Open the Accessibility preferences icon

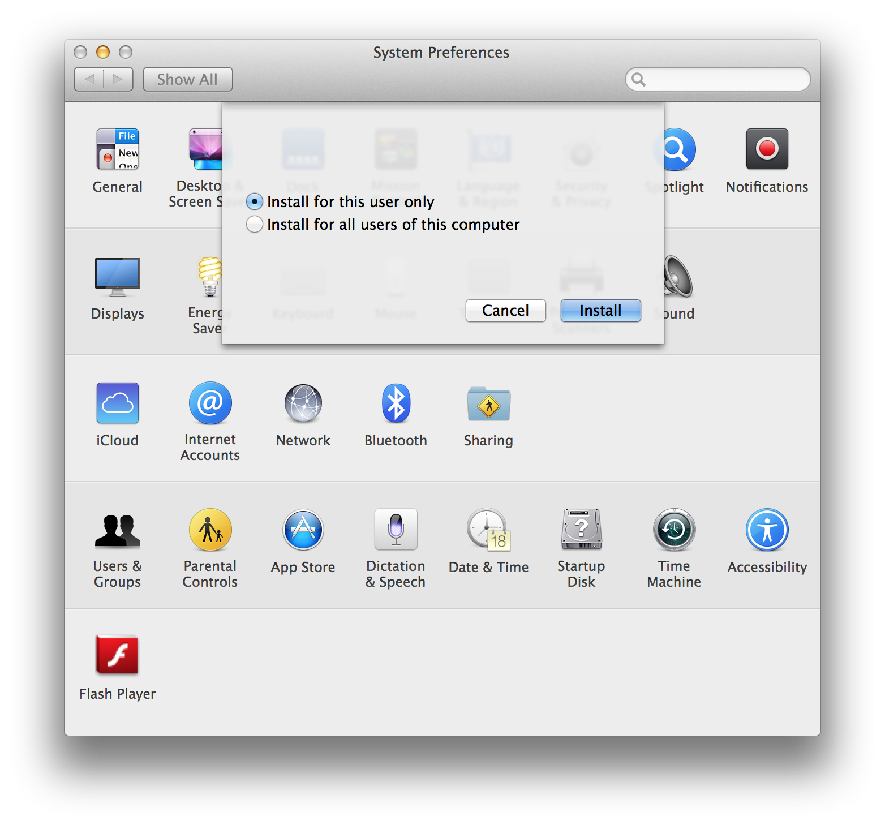pyautogui.click(x=767, y=530)
